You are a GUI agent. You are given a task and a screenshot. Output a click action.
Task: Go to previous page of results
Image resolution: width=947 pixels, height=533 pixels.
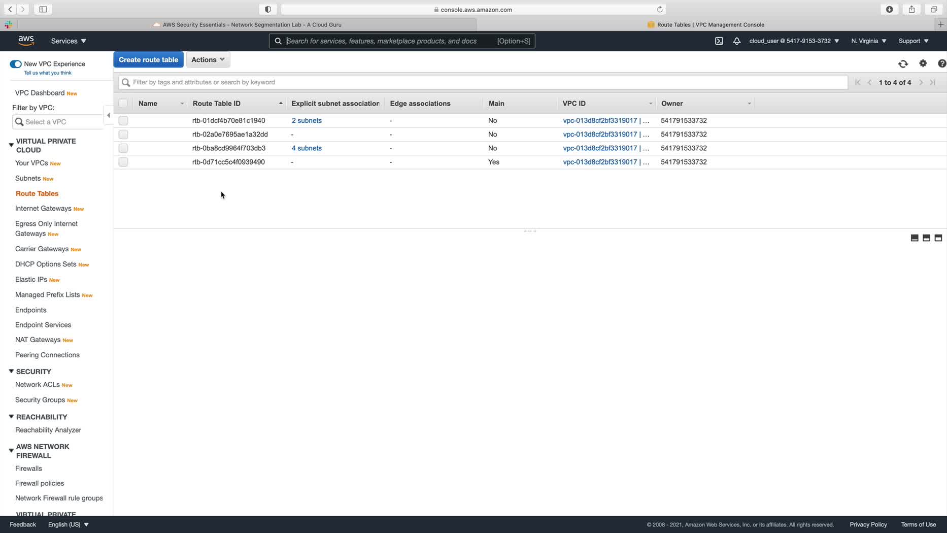tap(870, 82)
